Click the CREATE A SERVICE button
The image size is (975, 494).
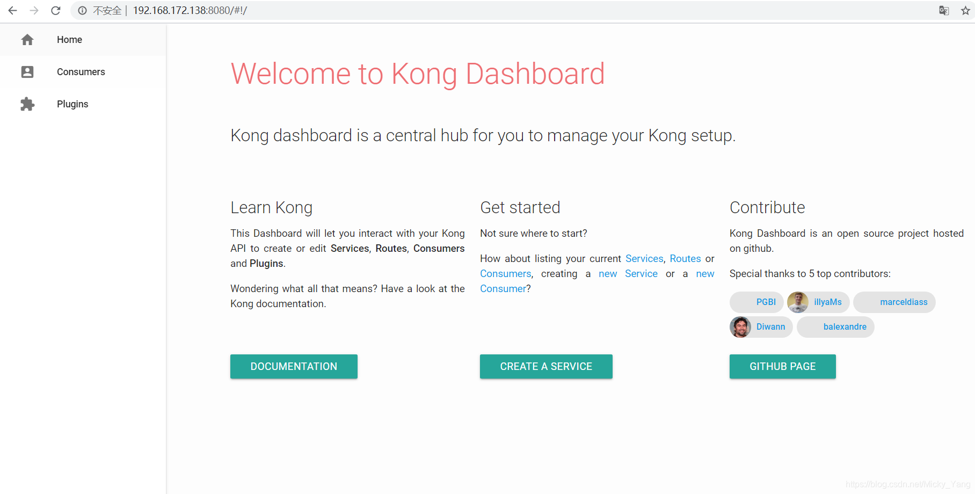coord(546,366)
